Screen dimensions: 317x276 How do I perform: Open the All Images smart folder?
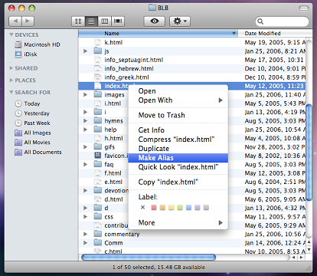pos(33,133)
